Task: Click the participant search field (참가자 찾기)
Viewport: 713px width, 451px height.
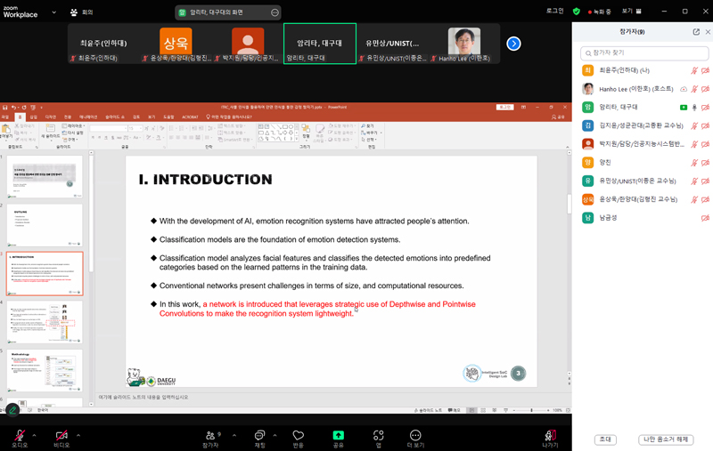Action: click(x=643, y=53)
